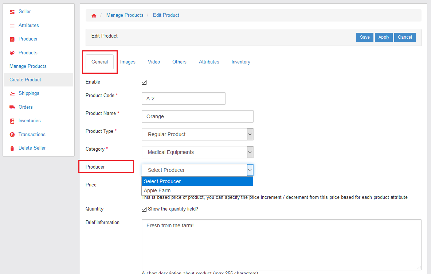The width and height of the screenshot is (431, 274).
Task: Switch to the Images tab
Action: (128, 62)
